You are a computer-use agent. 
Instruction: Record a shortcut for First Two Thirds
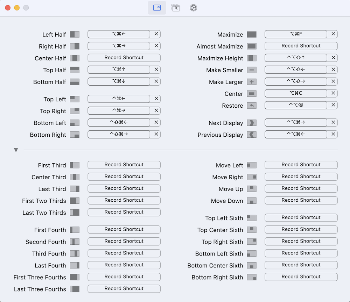pyautogui.click(x=124, y=200)
